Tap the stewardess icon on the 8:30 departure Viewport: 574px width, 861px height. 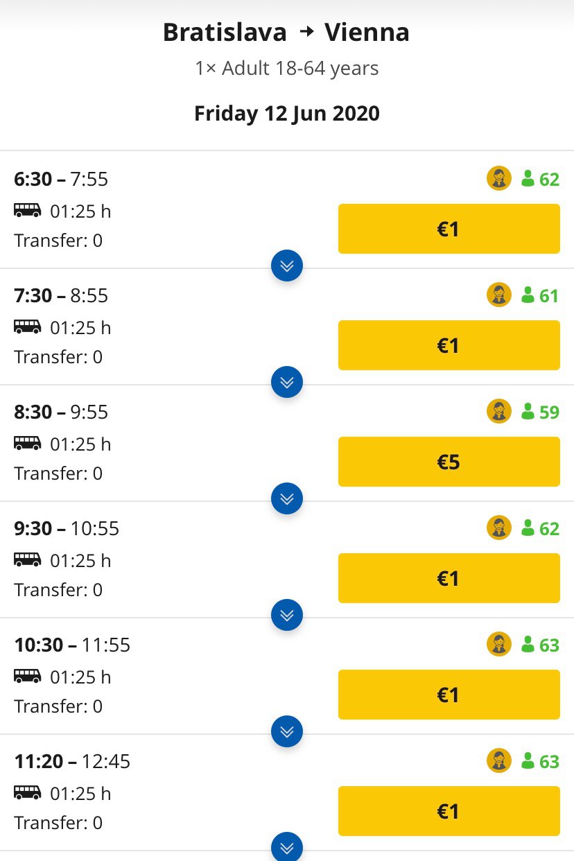pyautogui.click(x=498, y=412)
